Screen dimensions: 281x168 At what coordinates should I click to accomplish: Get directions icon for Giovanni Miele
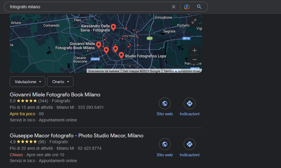pyautogui.click(x=189, y=103)
